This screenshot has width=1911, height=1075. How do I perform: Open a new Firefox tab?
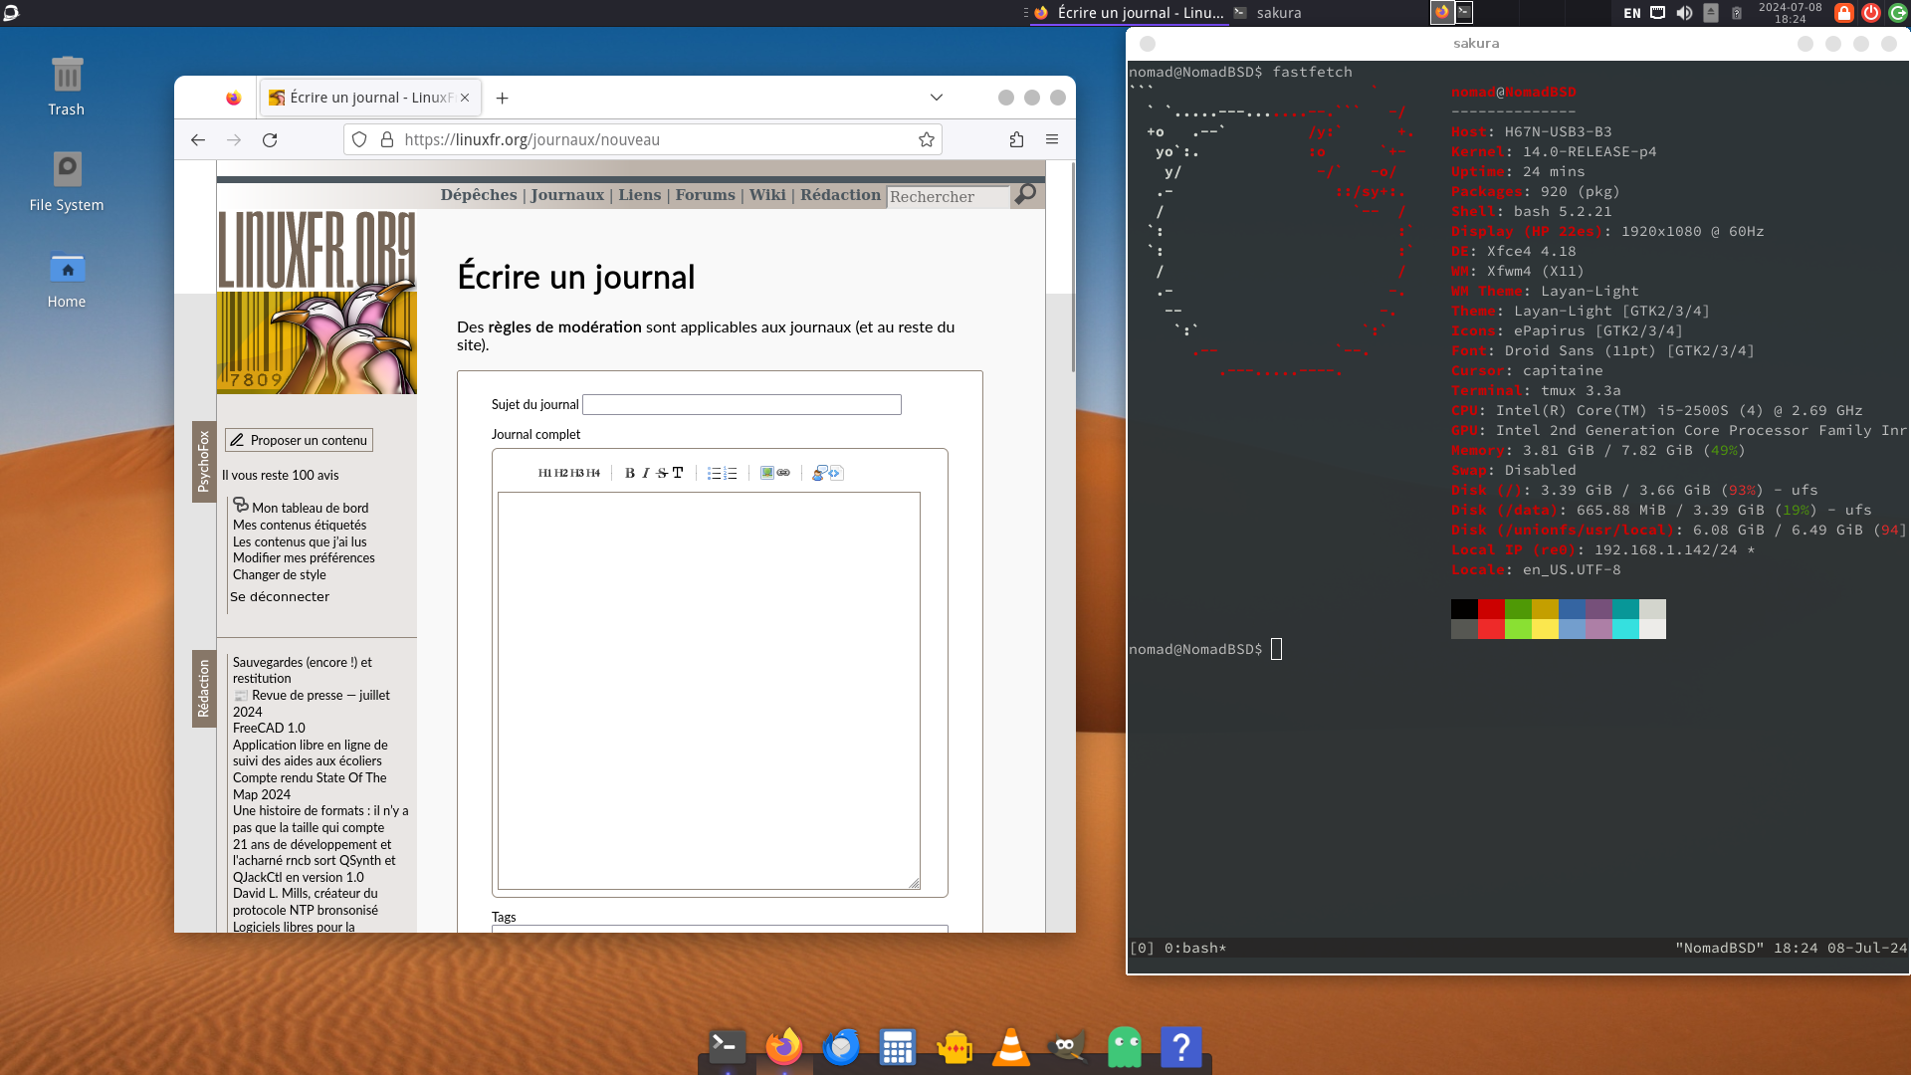tap(503, 98)
